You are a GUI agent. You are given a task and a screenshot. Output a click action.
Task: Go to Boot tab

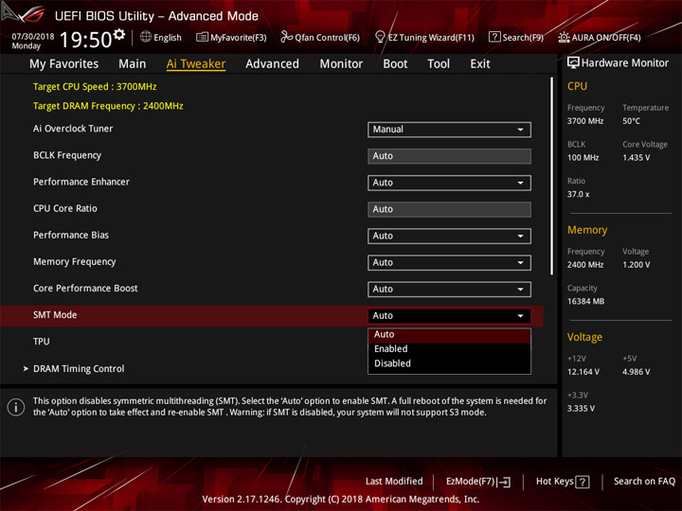coord(395,64)
